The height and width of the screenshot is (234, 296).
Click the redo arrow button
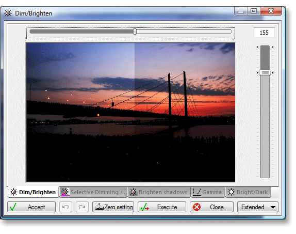(82, 207)
